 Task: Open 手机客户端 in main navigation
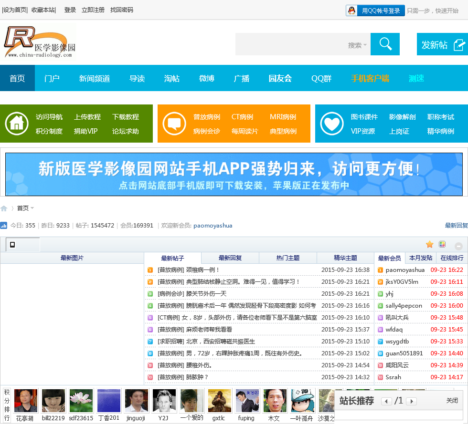370,78
